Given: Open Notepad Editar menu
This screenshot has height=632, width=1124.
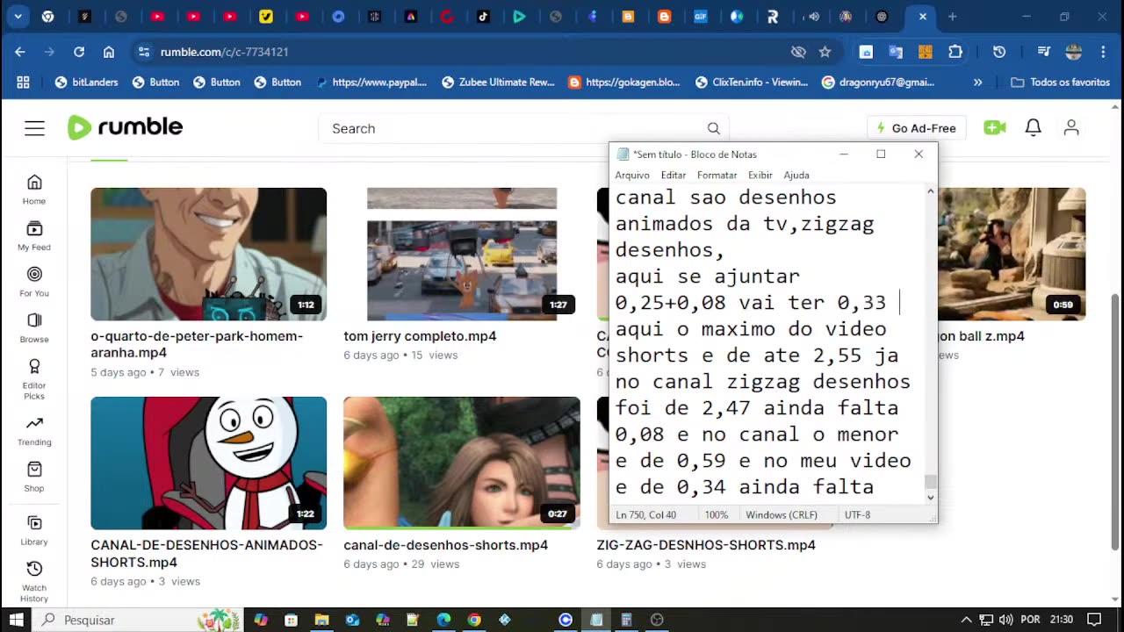Looking at the screenshot, I should tap(674, 176).
